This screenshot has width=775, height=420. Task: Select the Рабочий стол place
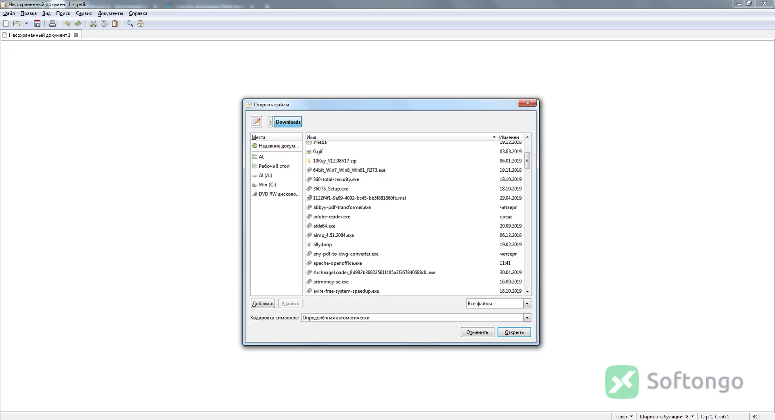[276, 166]
